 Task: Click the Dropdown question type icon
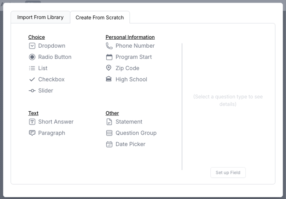[32, 46]
